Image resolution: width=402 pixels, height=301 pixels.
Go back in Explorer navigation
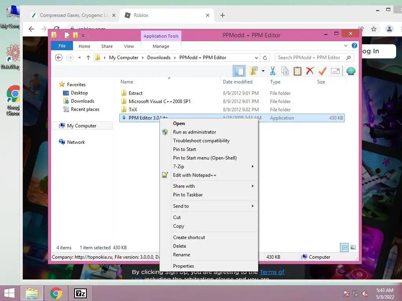(x=59, y=58)
